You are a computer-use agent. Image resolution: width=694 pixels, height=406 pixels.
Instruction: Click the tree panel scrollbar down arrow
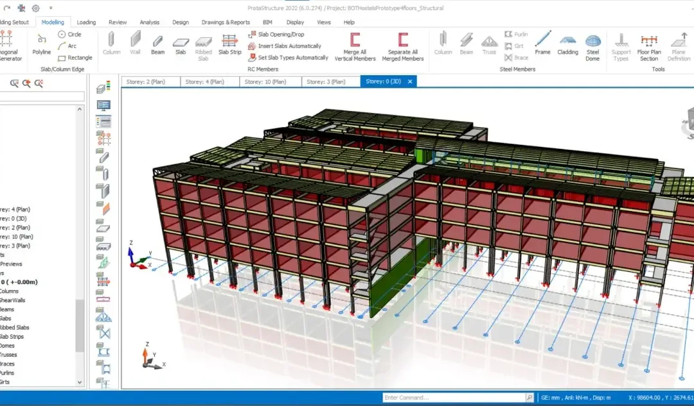pos(80,382)
